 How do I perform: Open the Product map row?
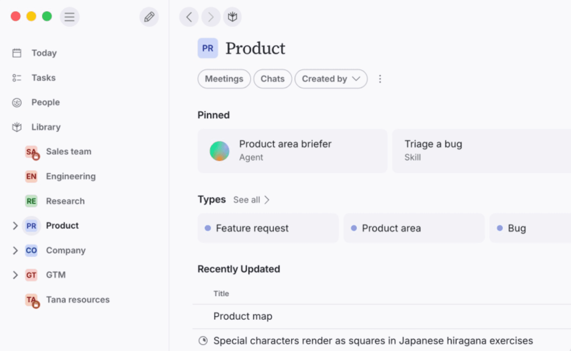tap(382, 316)
